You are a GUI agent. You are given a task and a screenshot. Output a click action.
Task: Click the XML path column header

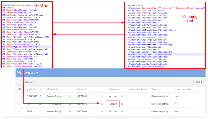(82, 90)
